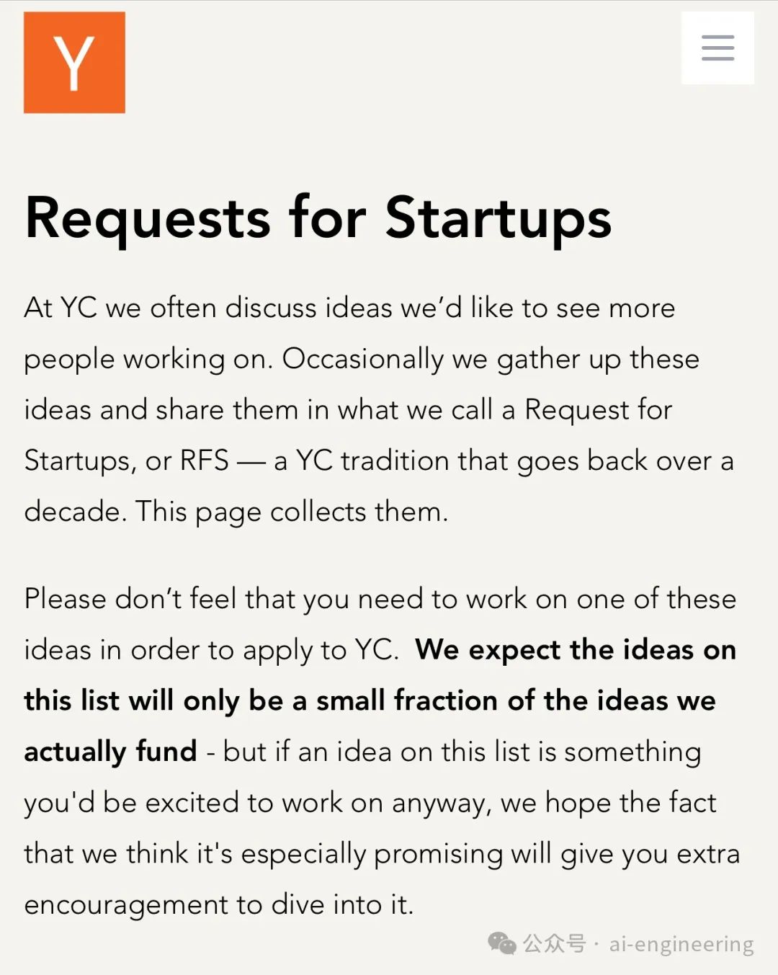Click the "公众号" watermark label
This screenshot has height=975, width=778.
coord(554,943)
